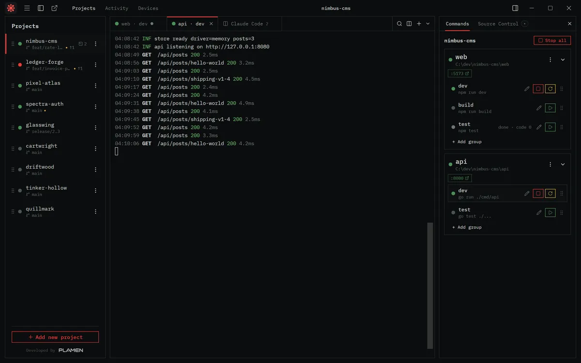Click Add group under web

467,142
